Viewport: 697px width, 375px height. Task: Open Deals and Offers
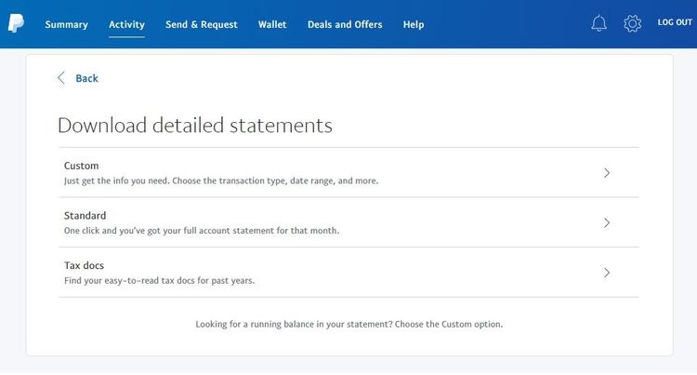(x=345, y=24)
